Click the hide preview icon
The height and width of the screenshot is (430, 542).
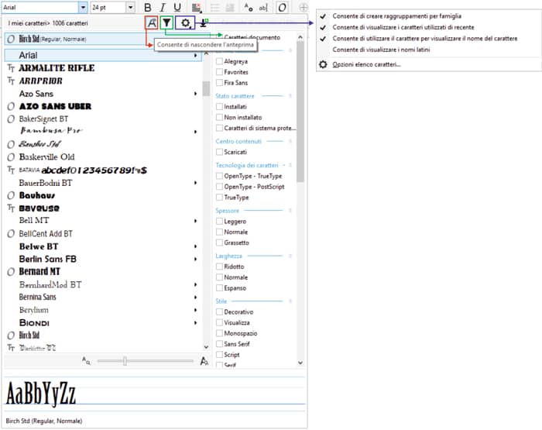(153, 23)
